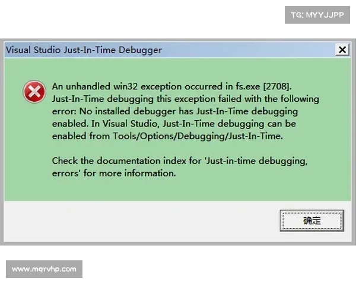Click the red error X icon
This screenshot has width=356, height=284.
(34, 92)
